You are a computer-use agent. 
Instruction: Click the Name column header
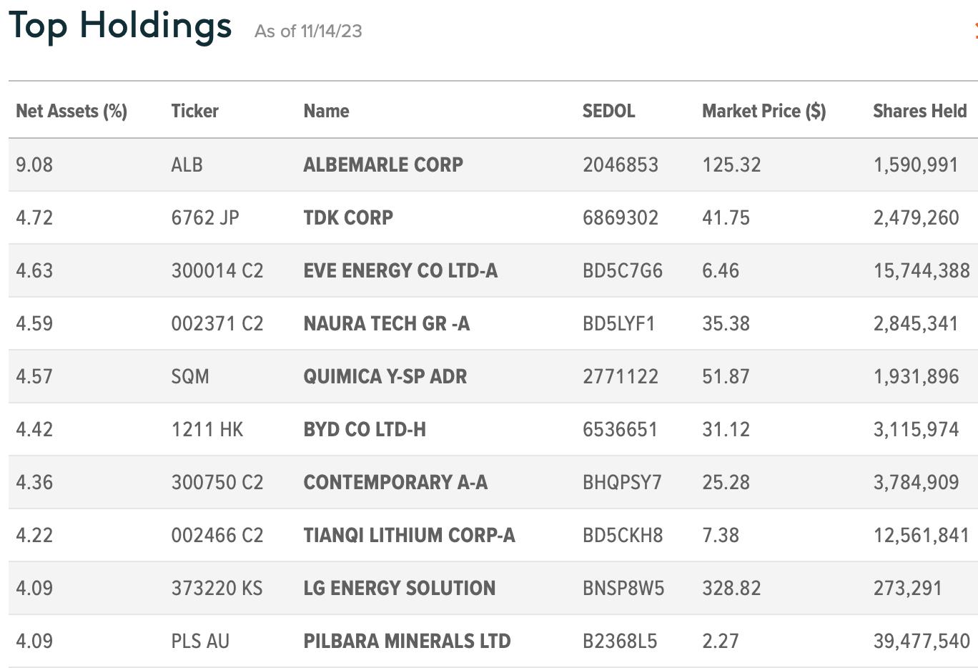[x=326, y=111]
